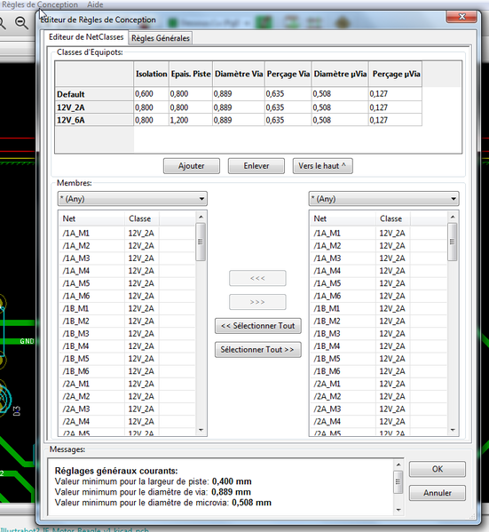Select /1A_M6 in the right members list
The width and height of the screenshot is (489, 532).
click(x=378, y=296)
